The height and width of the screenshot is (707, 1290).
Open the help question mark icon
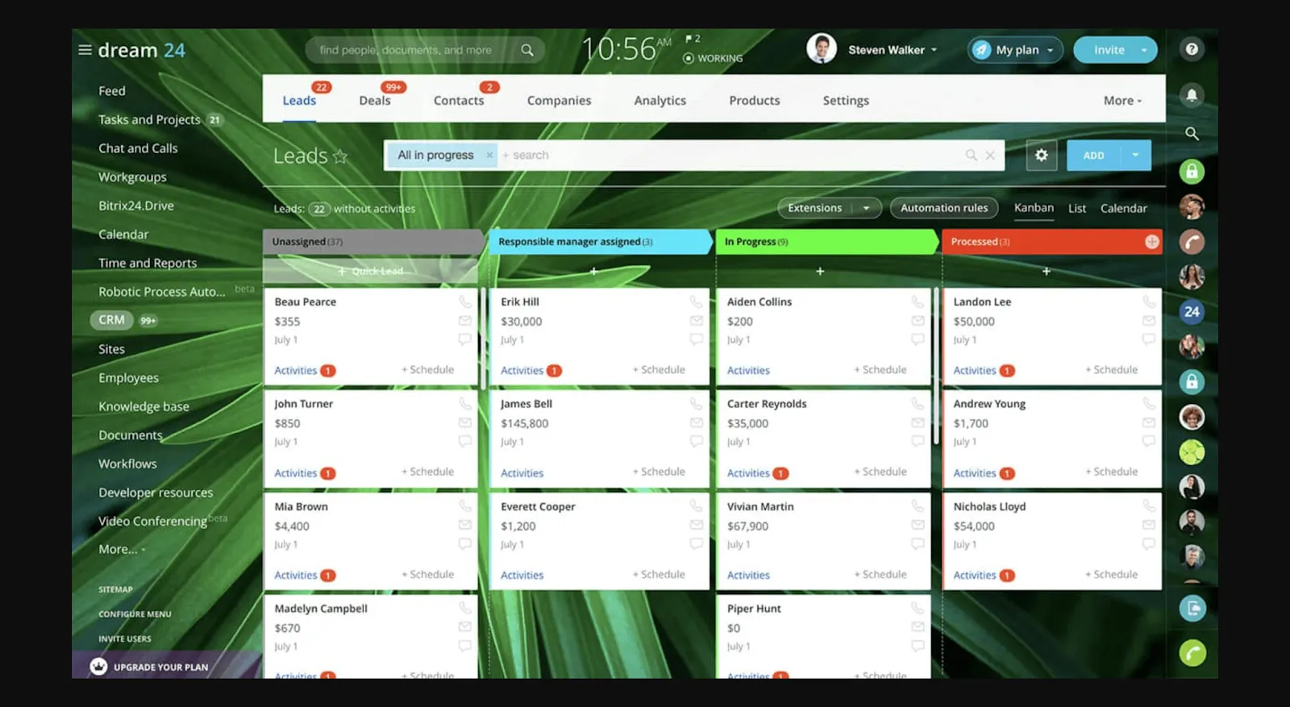pyautogui.click(x=1192, y=49)
